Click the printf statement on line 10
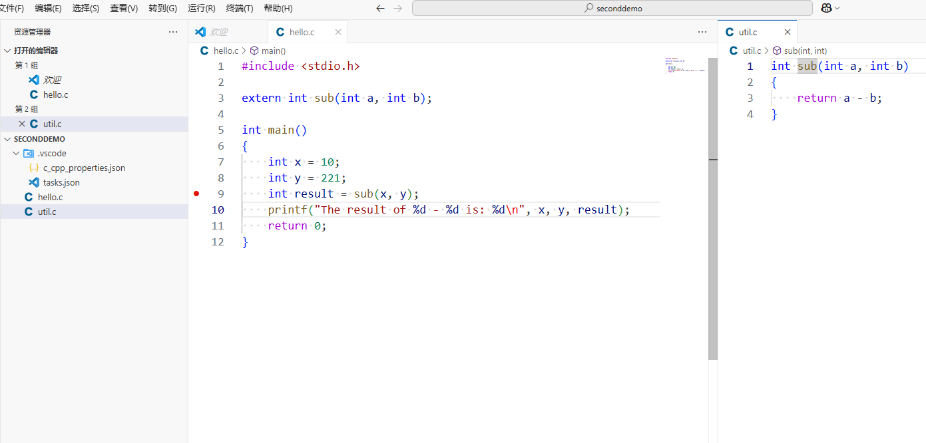The height and width of the screenshot is (443, 926). click(449, 210)
